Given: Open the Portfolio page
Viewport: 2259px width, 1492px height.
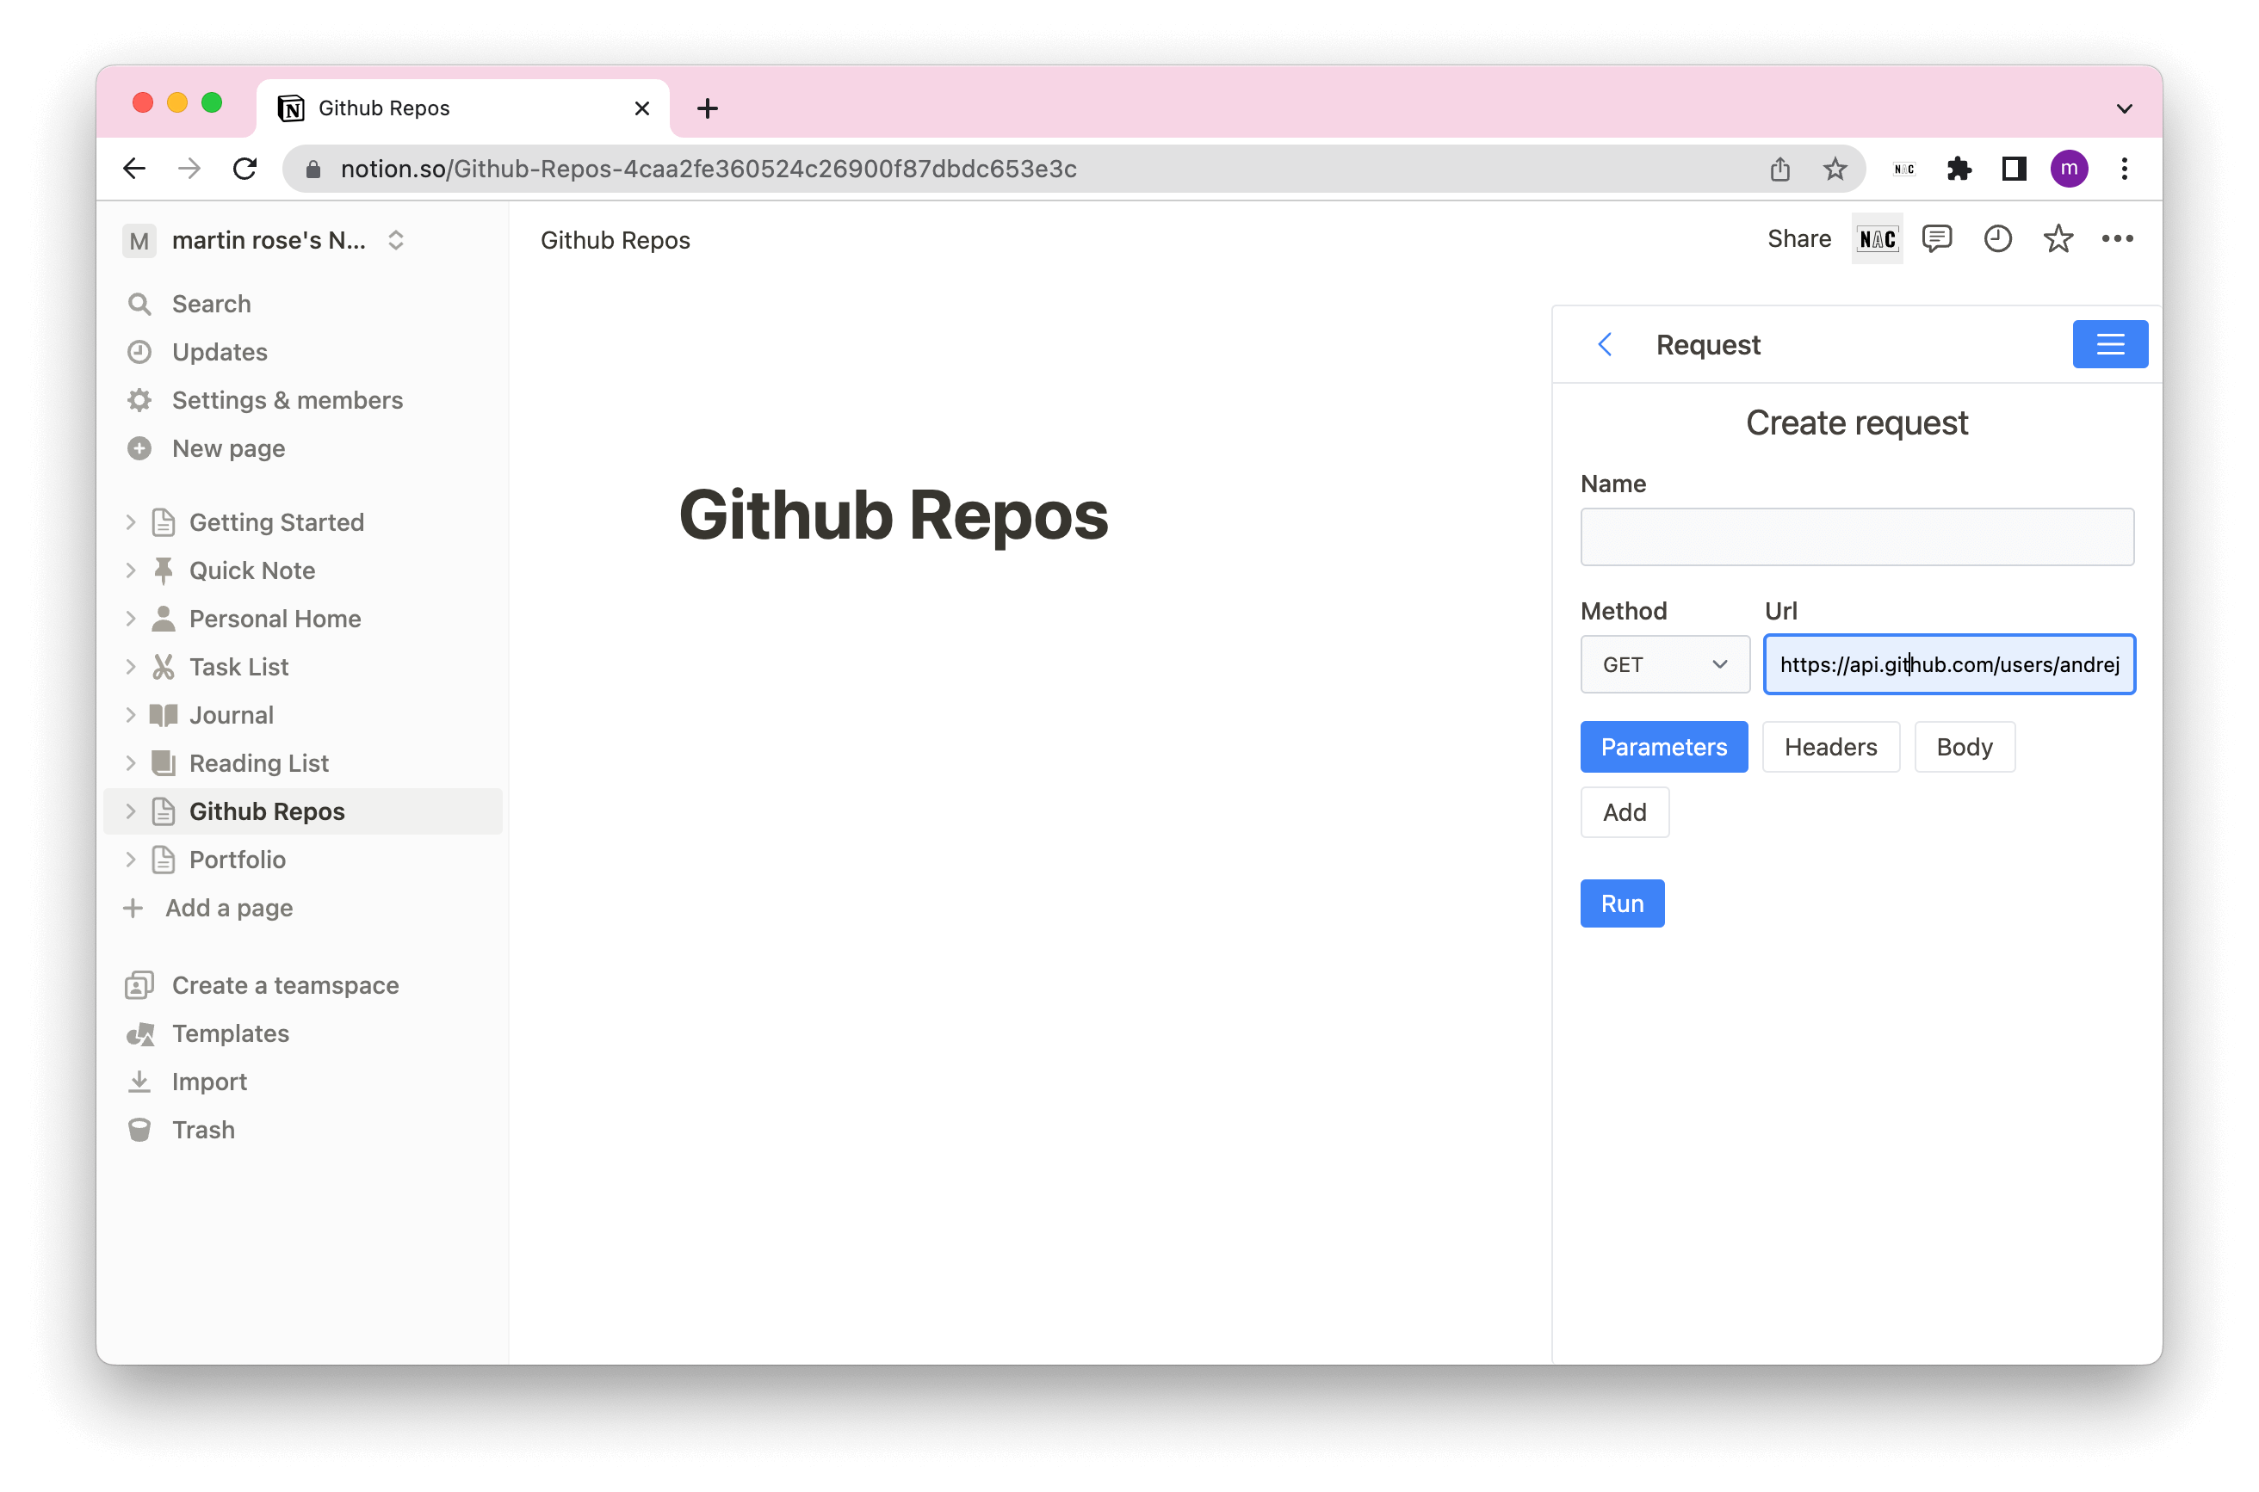Looking at the screenshot, I should [x=237, y=860].
